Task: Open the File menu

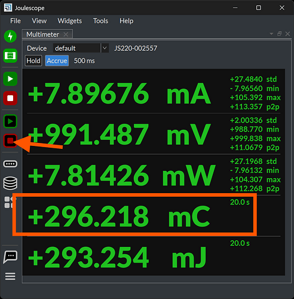Action: click(x=16, y=21)
